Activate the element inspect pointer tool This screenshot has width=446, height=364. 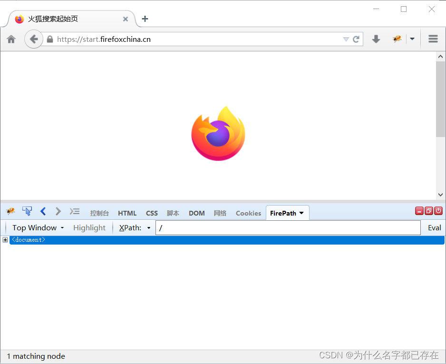pos(27,211)
